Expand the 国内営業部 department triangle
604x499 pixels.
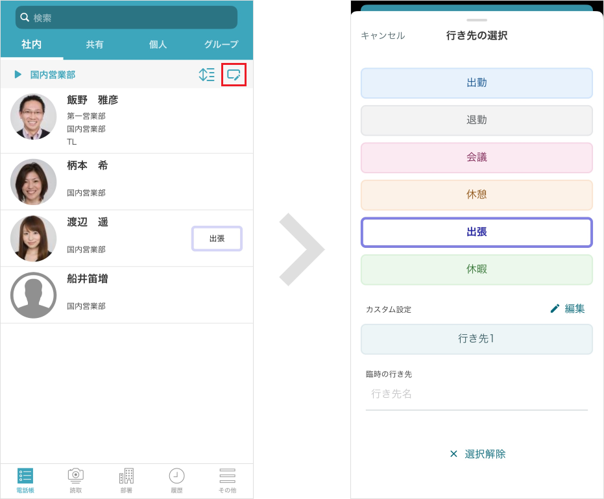click(x=18, y=75)
